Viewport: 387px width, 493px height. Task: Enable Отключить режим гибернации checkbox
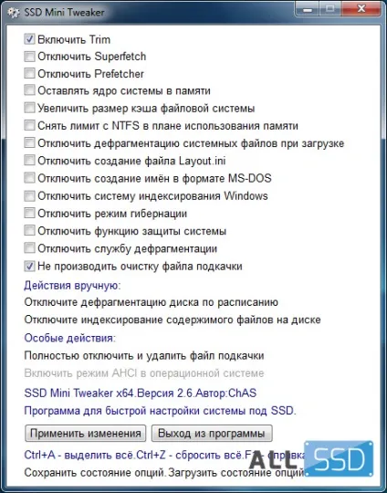[x=29, y=214]
